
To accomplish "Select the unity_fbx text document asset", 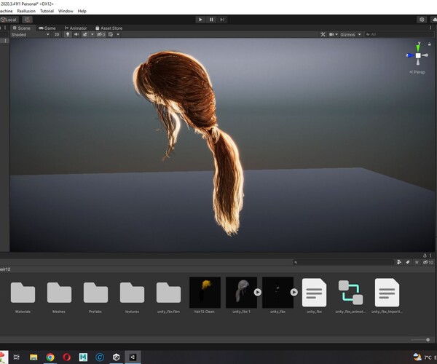I will coord(314,293).
